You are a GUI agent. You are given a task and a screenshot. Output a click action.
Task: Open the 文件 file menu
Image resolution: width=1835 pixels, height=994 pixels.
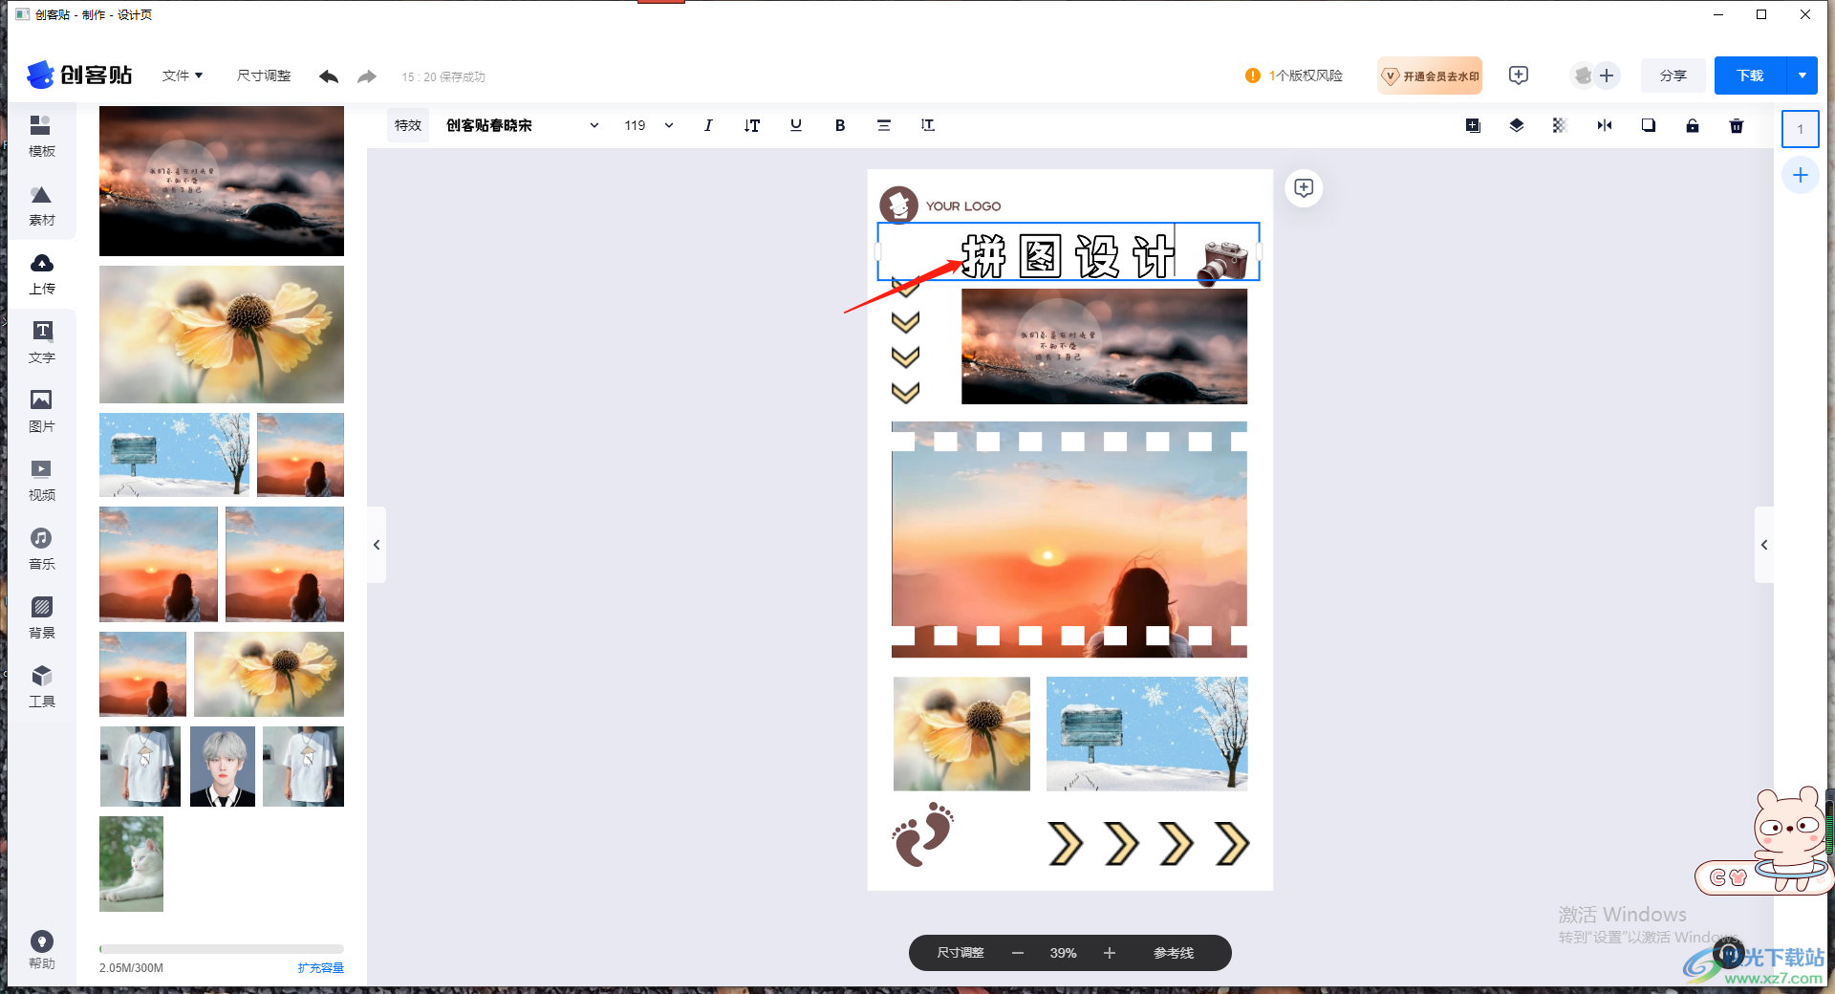coord(183,76)
